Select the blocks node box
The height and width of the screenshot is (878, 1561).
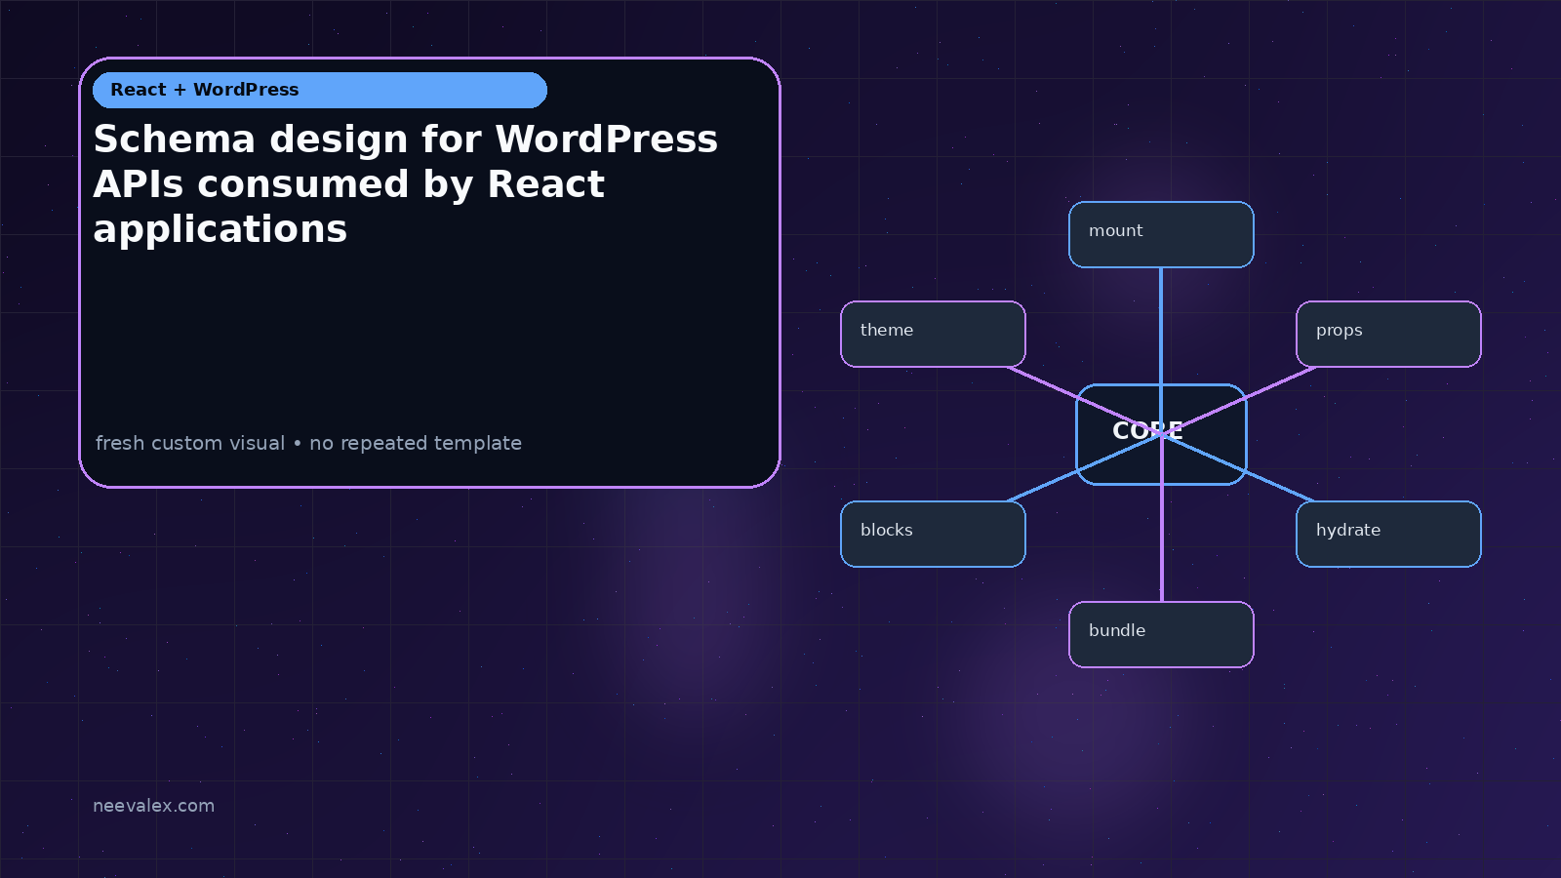pyautogui.click(x=933, y=534)
